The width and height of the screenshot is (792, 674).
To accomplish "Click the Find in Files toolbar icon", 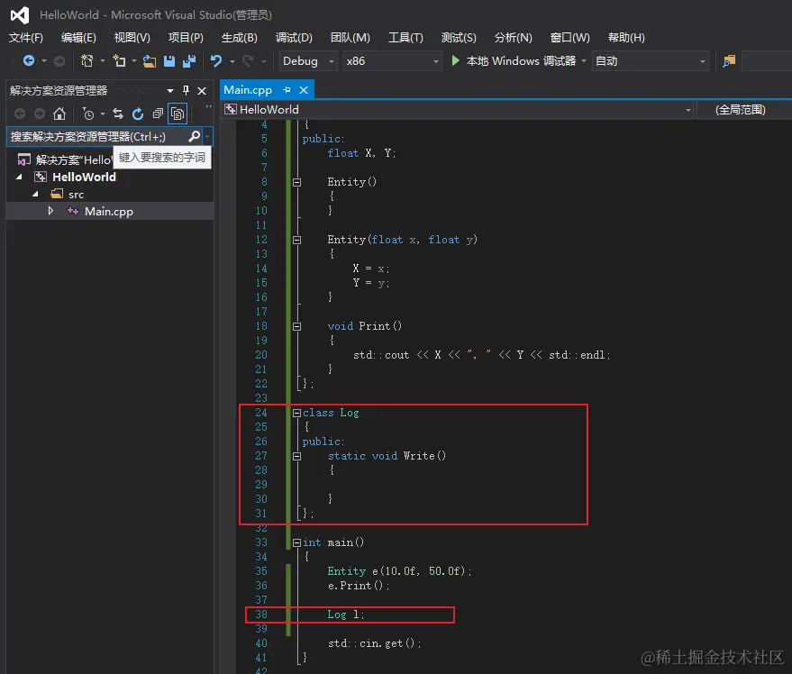I will point(729,61).
